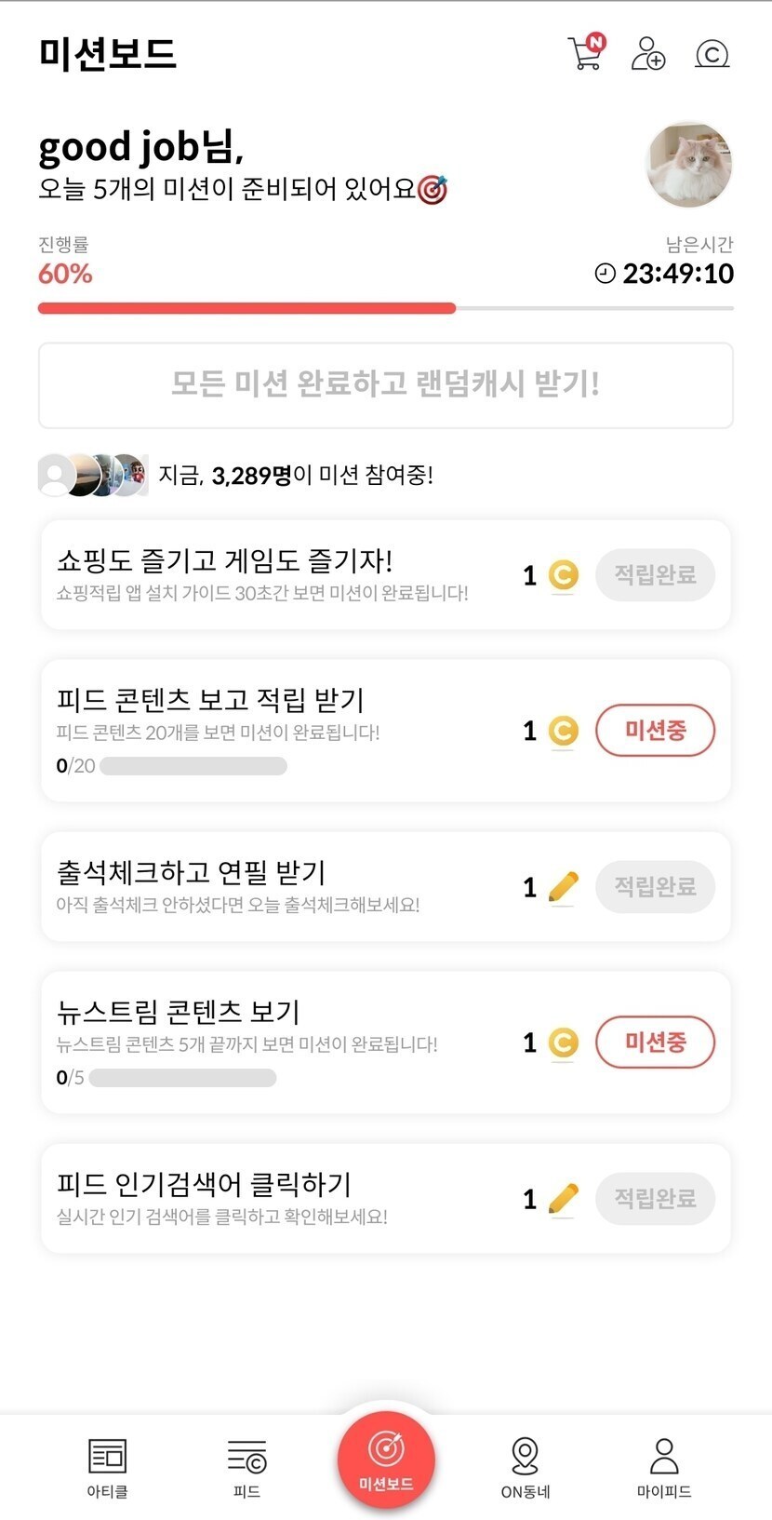Switch to the 피드 tab
This screenshot has width=772, height=1520.
click(x=246, y=1467)
